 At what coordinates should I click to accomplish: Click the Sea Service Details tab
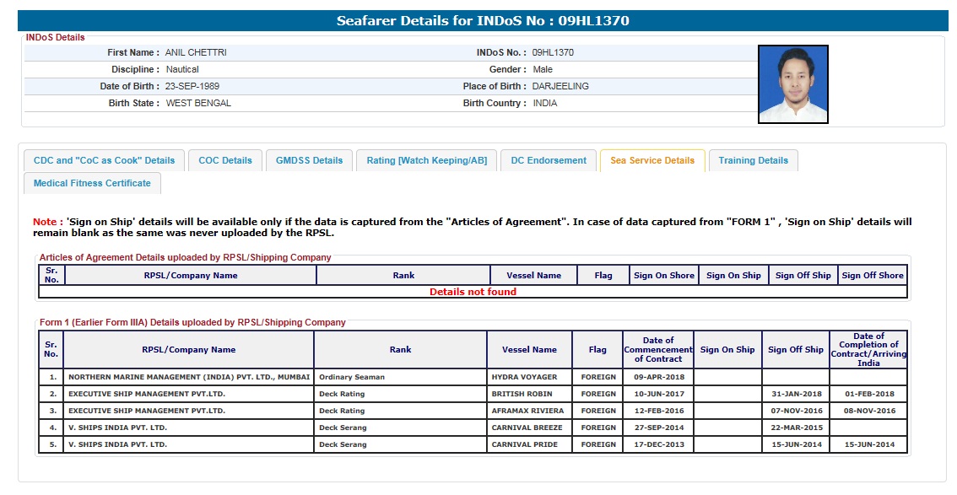click(x=652, y=160)
